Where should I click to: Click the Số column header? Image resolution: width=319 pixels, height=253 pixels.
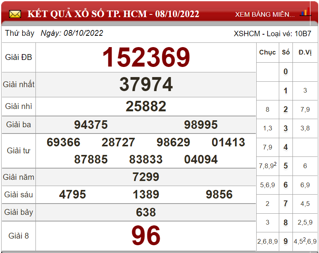[285, 53]
